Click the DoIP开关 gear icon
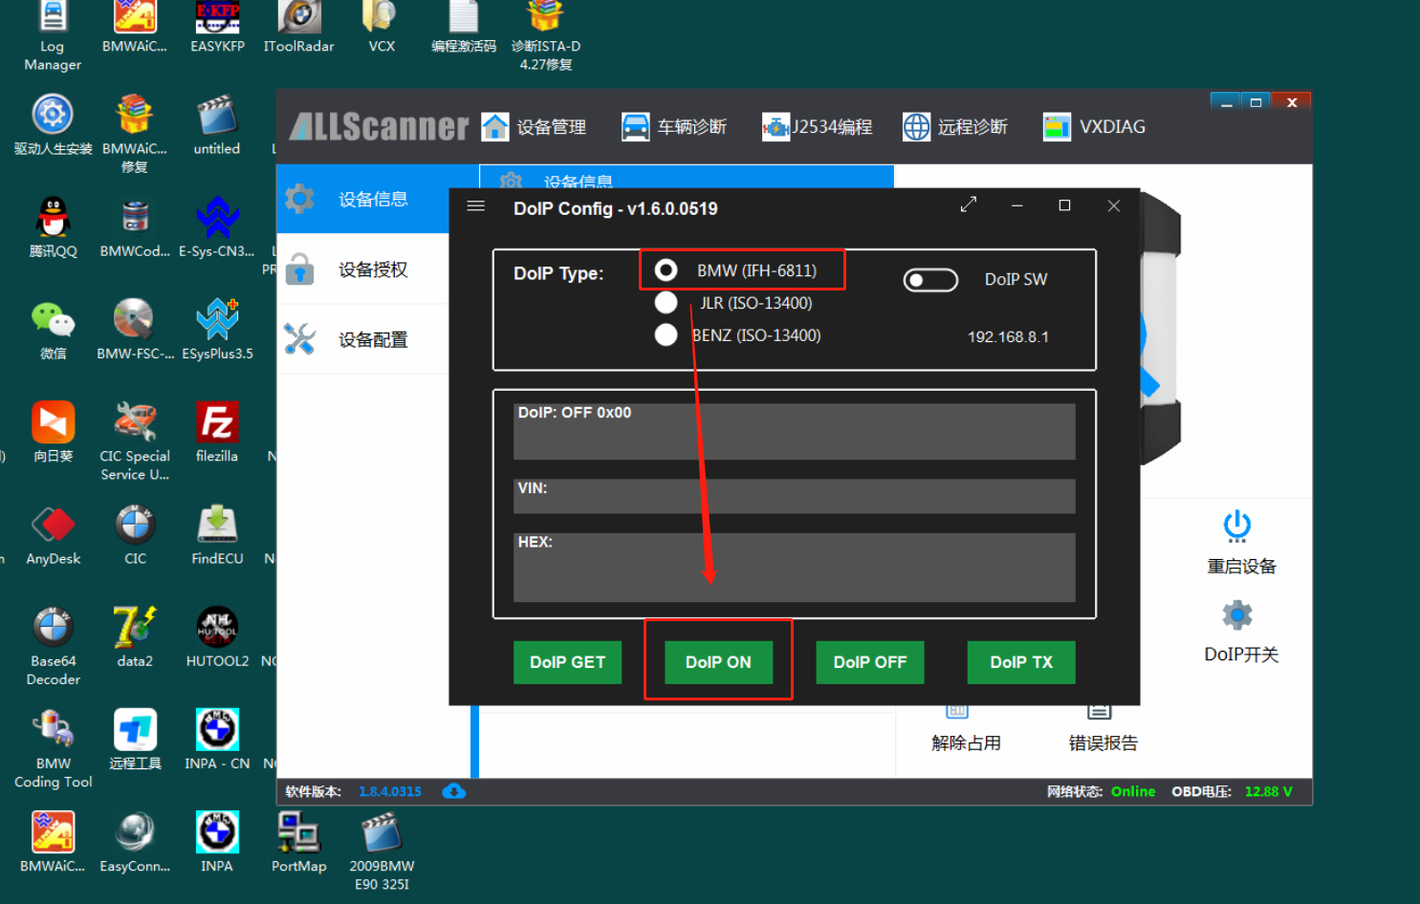The width and height of the screenshot is (1420, 904). (1237, 614)
